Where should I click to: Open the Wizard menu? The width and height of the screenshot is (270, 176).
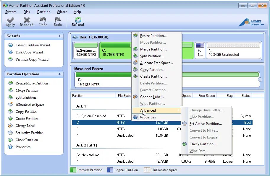coord(62,12)
